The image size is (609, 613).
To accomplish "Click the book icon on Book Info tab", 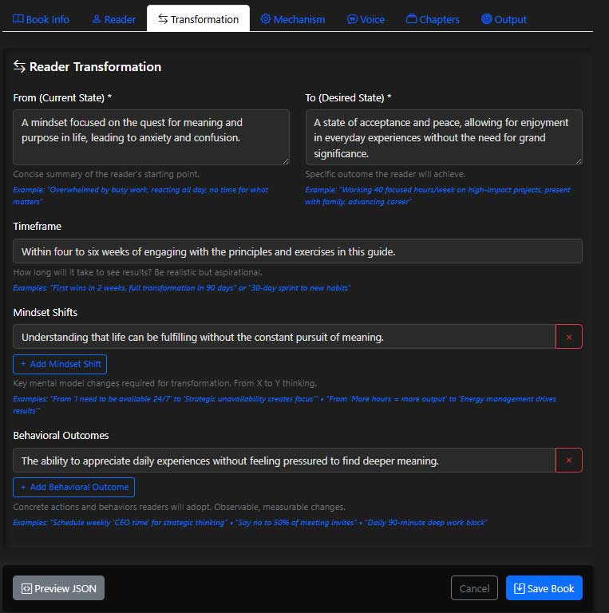I will coord(18,19).
